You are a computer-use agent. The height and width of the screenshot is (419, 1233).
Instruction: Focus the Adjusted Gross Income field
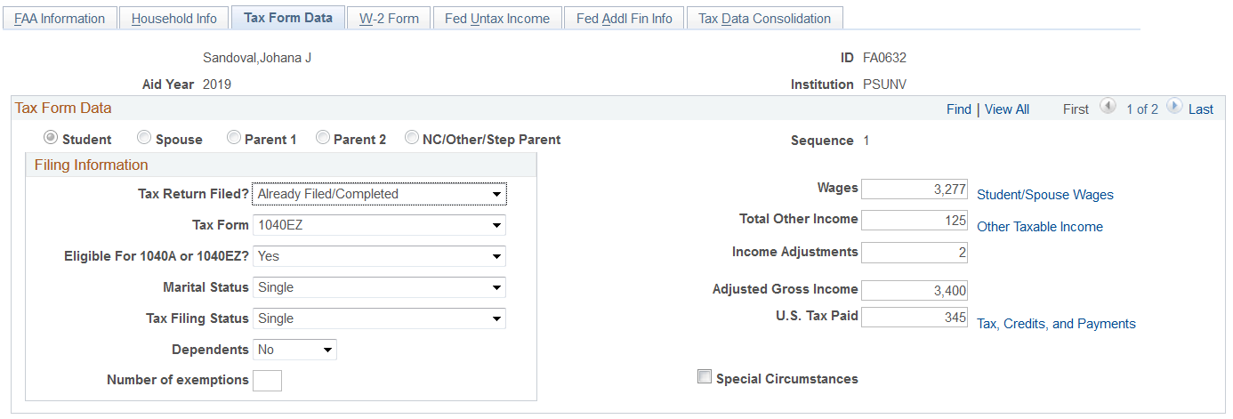tap(915, 290)
